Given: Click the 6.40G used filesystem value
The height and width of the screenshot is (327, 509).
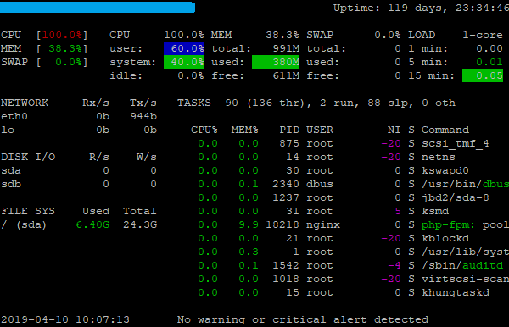Looking at the screenshot, I should point(92,224).
